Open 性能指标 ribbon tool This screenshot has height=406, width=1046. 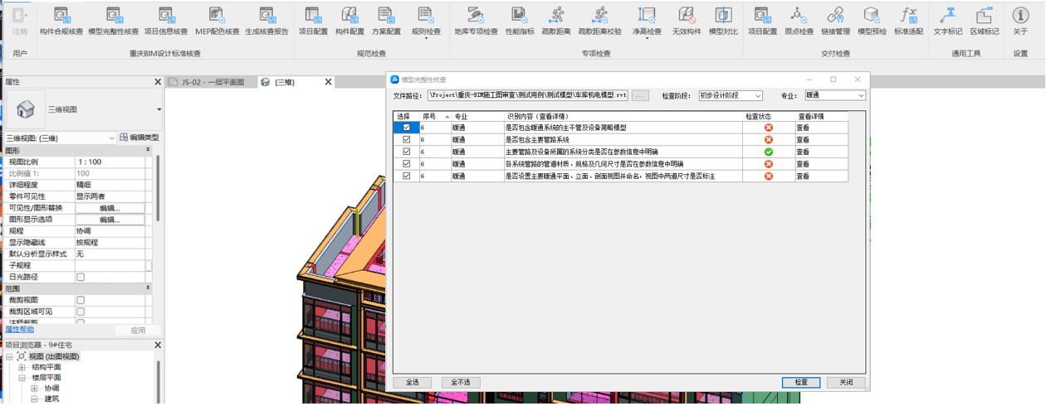(x=520, y=22)
